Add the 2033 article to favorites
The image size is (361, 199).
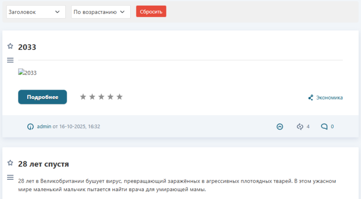point(10,46)
